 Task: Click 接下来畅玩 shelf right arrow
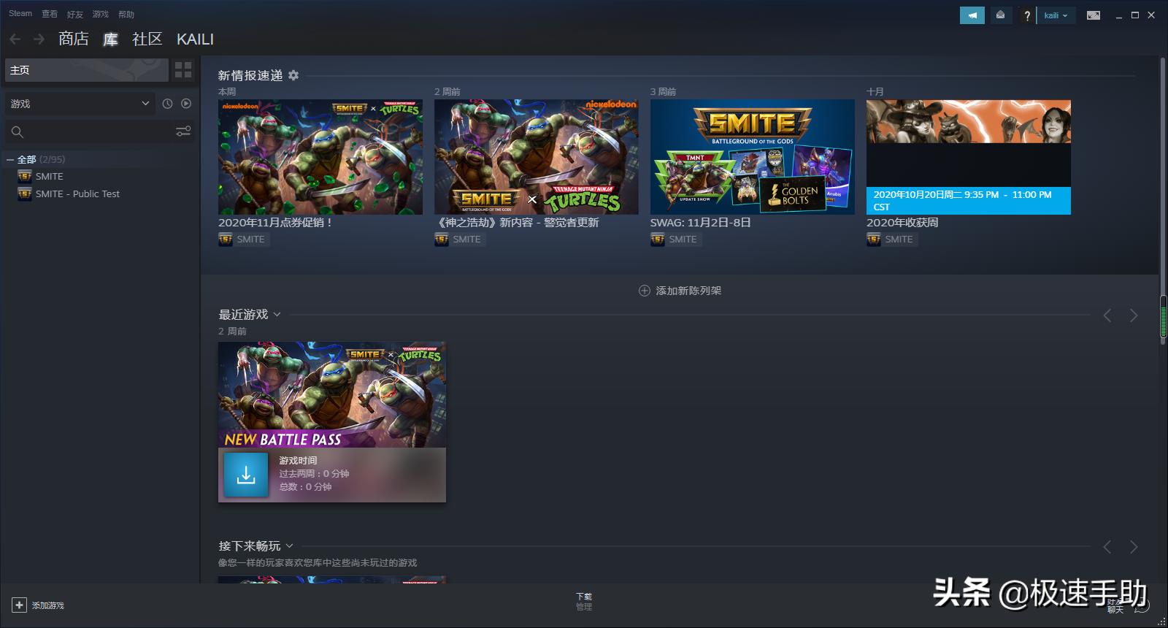(x=1134, y=547)
